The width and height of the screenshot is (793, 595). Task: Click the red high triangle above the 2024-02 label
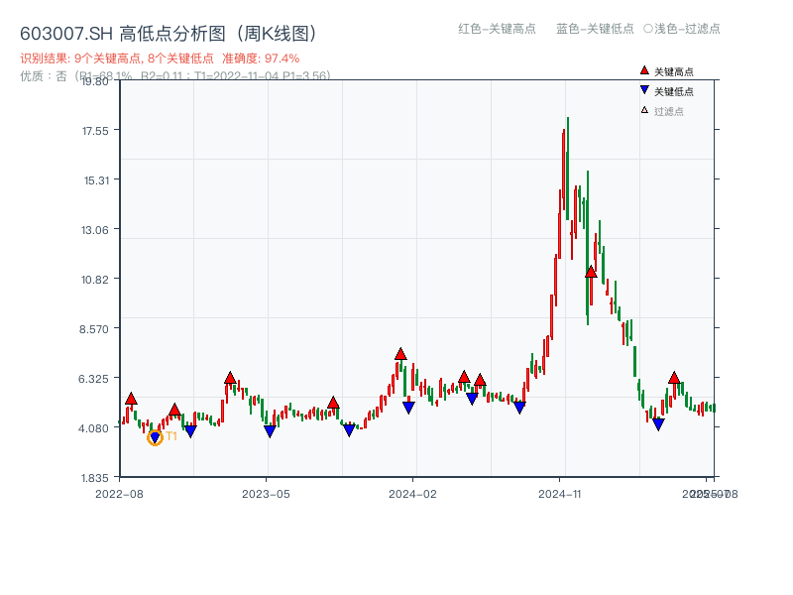400,354
